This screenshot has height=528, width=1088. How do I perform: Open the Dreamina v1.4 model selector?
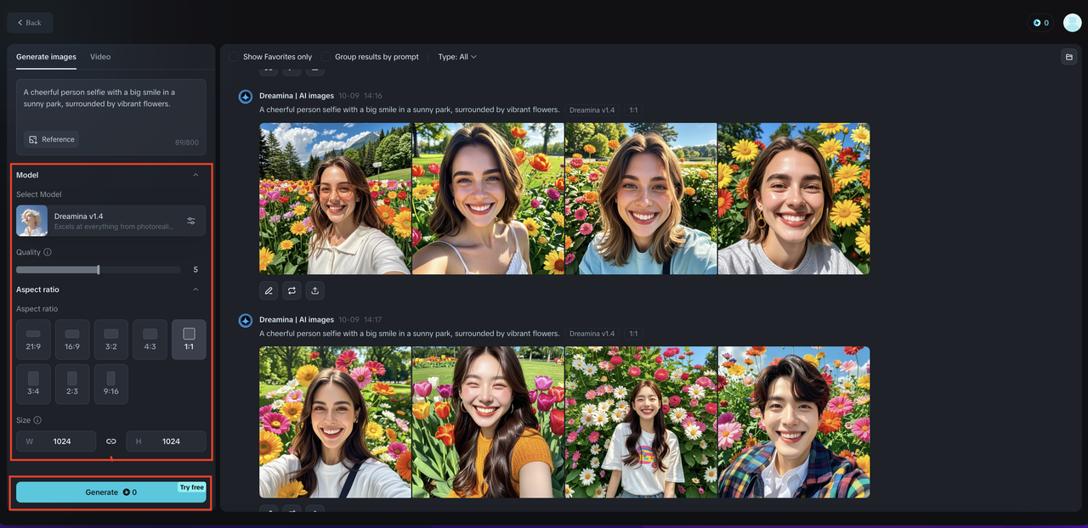(110, 221)
